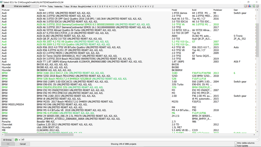Image resolution: width=261 pixels, height=147 pixels.
Task: Switch to the 7 days tab
Action: pyautogui.click(x=66, y=6)
